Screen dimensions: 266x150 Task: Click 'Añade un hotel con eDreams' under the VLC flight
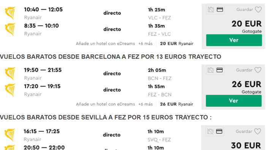click(105, 44)
